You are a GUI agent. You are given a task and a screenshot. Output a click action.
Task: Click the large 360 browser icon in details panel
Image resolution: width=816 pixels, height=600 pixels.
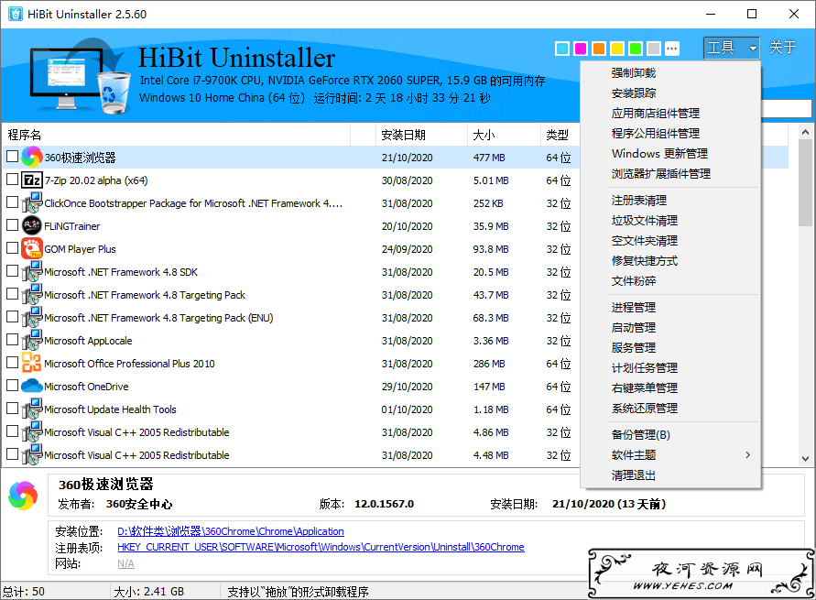[x=24, y=496]
